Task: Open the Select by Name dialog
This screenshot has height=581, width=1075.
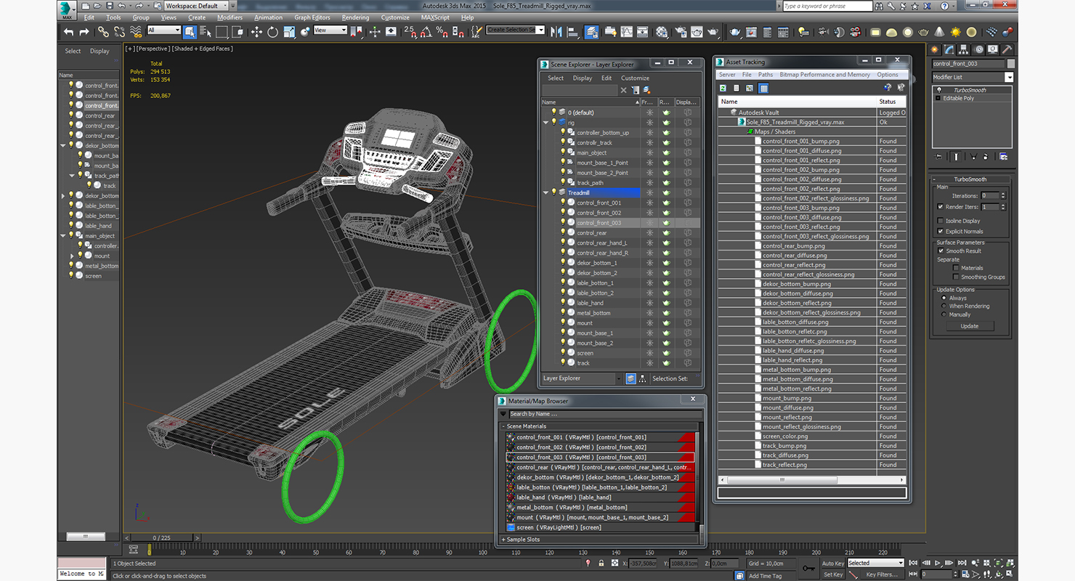Action: (x=206, y=32)
